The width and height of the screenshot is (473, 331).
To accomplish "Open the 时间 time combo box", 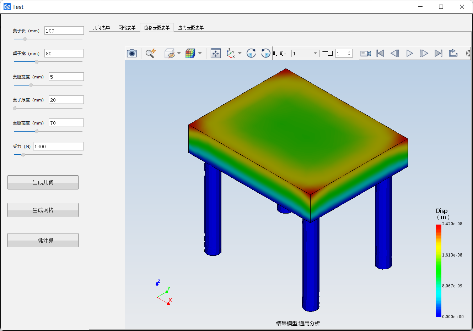I will 305,53.
